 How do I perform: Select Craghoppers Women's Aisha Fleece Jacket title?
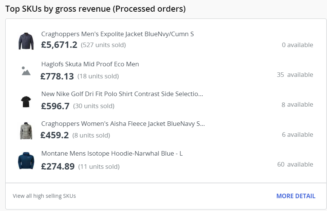pyautogui.click(x=123, y=124)
